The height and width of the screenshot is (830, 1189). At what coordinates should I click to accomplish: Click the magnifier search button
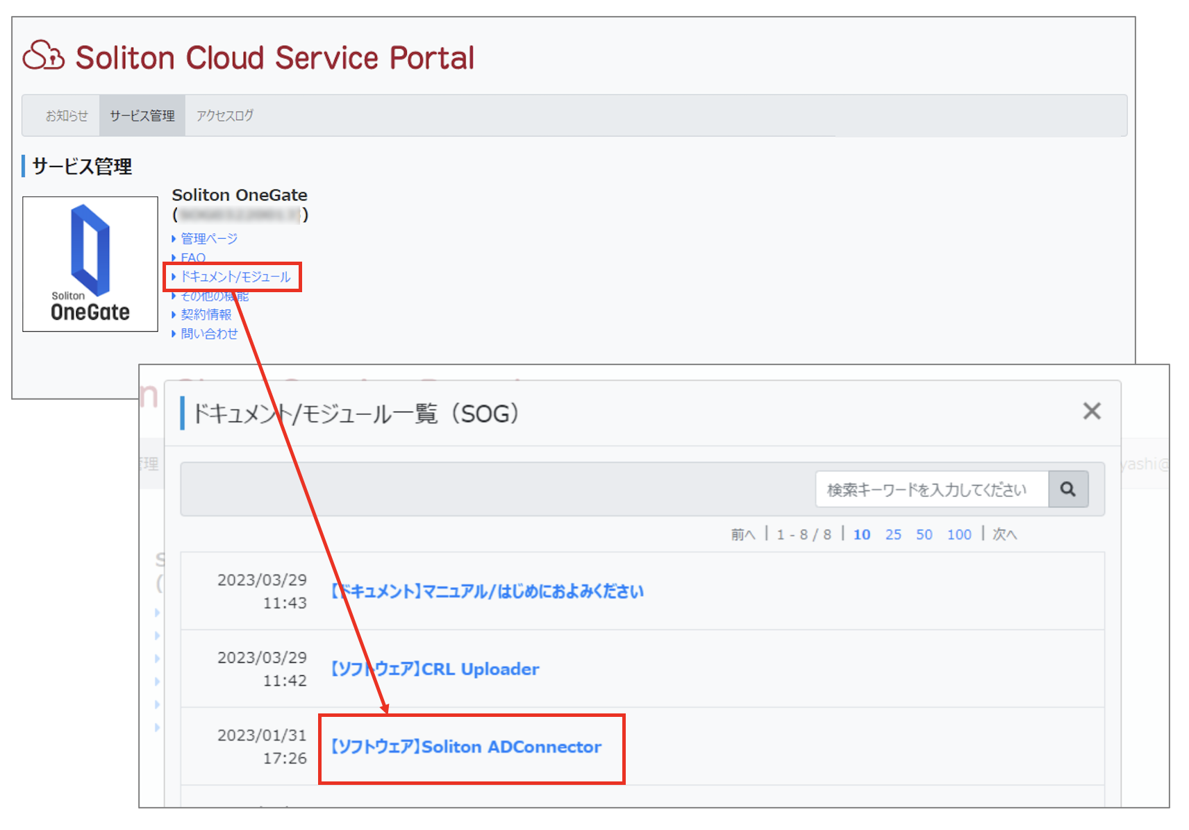(1068, 489)
